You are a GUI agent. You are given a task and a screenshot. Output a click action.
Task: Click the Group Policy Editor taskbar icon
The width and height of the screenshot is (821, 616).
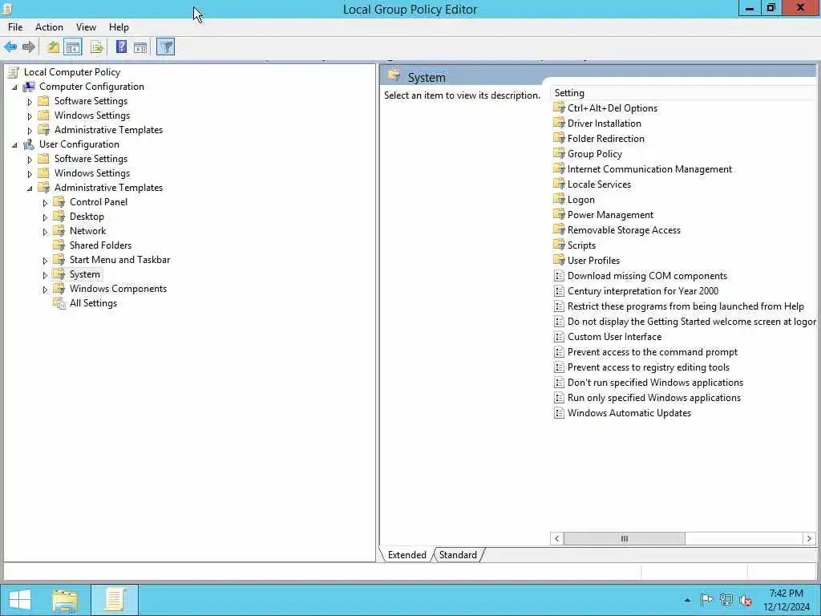pyautogui.click(x=115, y=600)
